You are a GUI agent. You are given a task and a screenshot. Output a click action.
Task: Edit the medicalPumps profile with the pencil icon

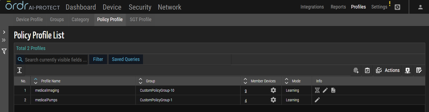tap(317, 100)
